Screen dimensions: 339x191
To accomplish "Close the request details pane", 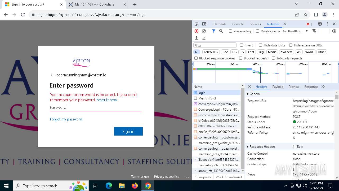I will (250, 86).
